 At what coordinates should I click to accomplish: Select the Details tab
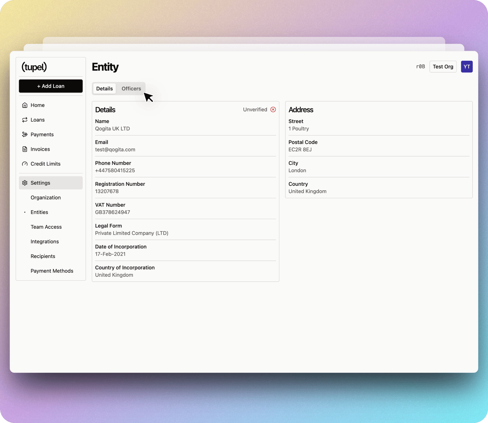104,89
